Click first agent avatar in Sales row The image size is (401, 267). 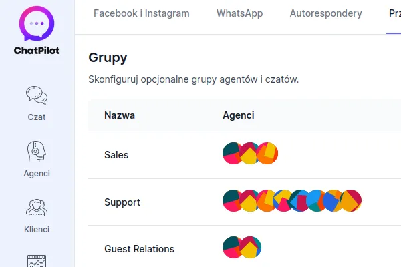pos(231,154)
